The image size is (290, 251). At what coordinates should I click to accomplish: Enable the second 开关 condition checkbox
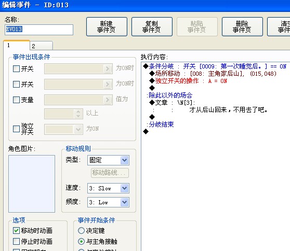(16, 85)
